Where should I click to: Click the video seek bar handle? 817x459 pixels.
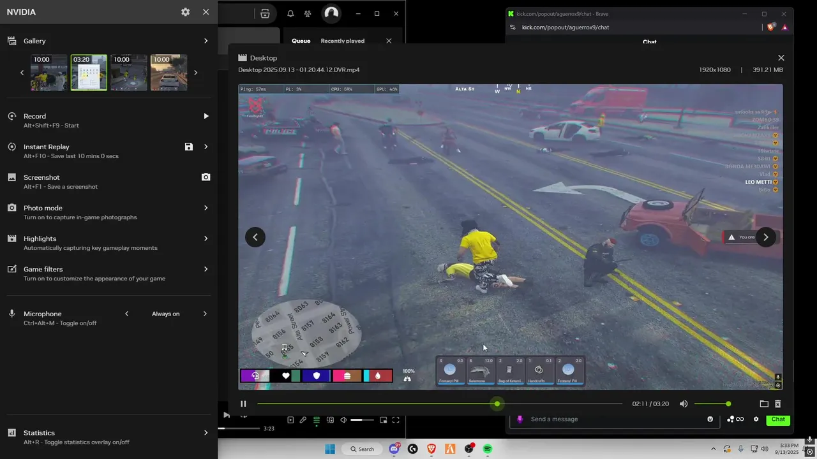click(497, 404)
